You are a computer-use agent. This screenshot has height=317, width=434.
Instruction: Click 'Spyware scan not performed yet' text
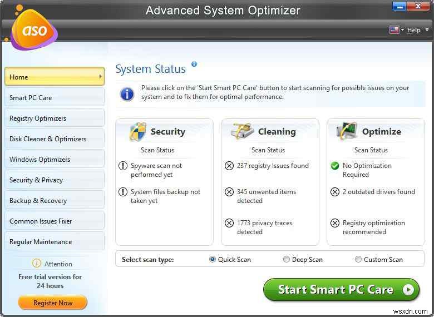(156, 170)
